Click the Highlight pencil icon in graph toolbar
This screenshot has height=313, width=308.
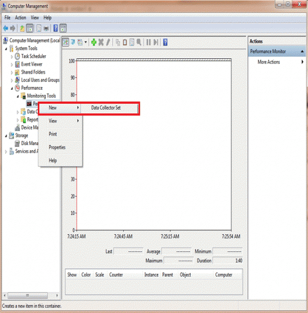coord(108,42)
